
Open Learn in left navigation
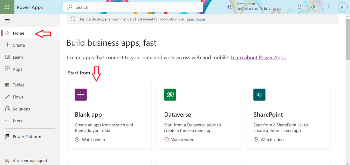pyautogui.click(x=30, y=57)
